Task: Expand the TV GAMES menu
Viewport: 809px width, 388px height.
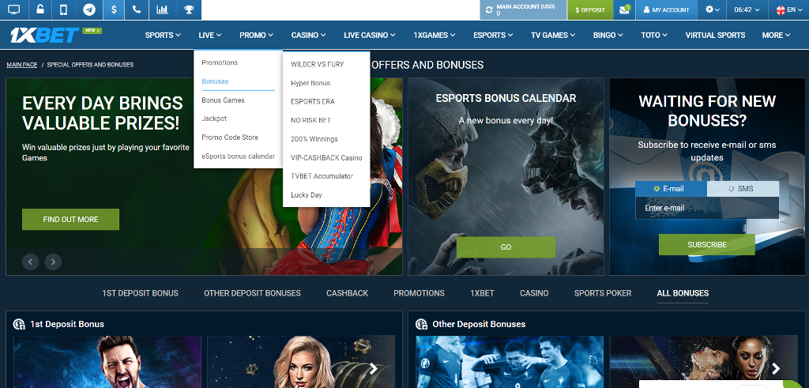Action: tap(553, 35)
